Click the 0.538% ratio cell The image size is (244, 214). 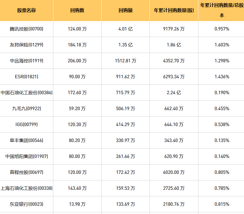pyautogui.click(x=221, y=124)
